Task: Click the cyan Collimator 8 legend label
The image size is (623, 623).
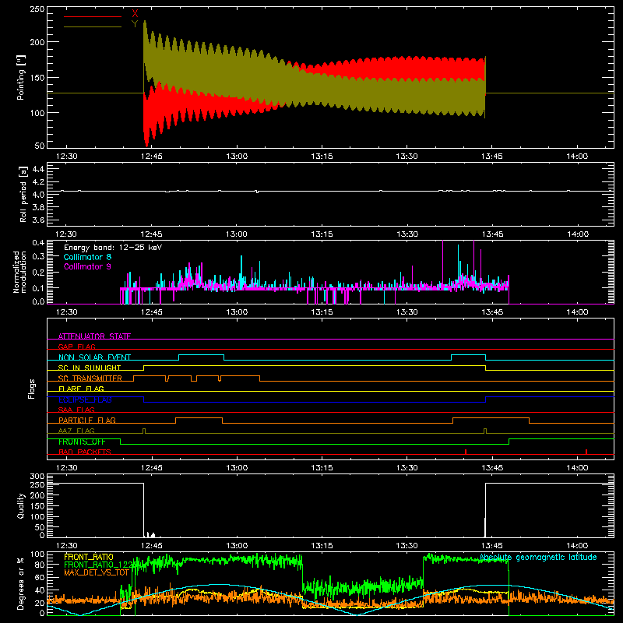Action: pyautogui.click(x=87, y=257)
